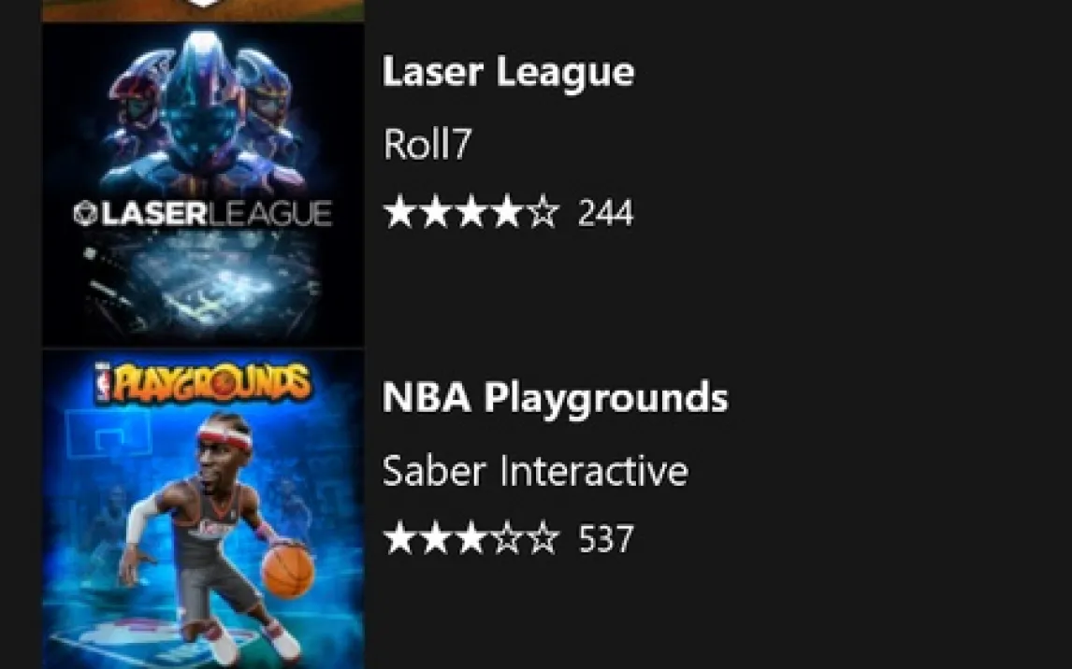
Task: Open the Laser League cover thumbnail
Action: (203, 186)
